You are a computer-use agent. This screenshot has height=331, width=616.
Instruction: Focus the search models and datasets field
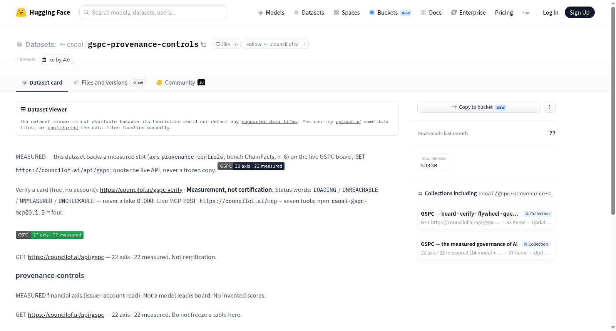click(153, 12)
